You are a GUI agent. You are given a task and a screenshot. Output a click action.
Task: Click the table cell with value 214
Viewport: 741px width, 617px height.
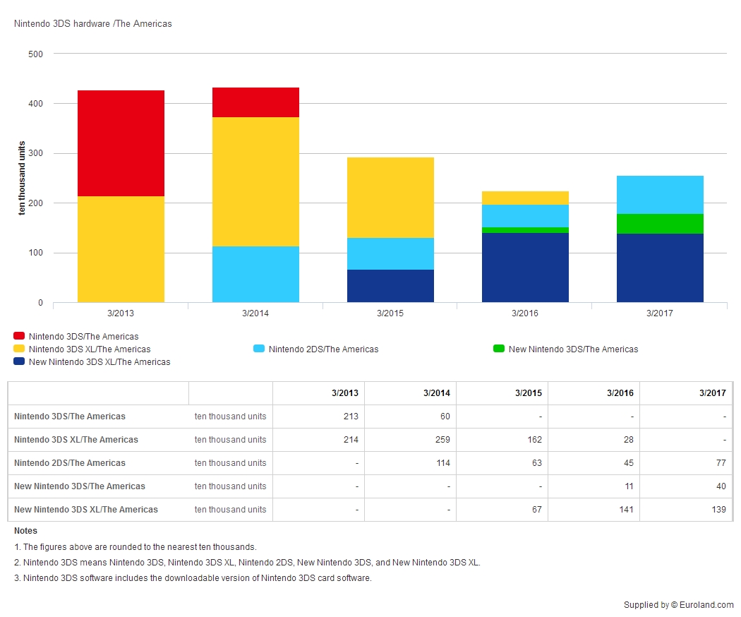click(318, 440)
